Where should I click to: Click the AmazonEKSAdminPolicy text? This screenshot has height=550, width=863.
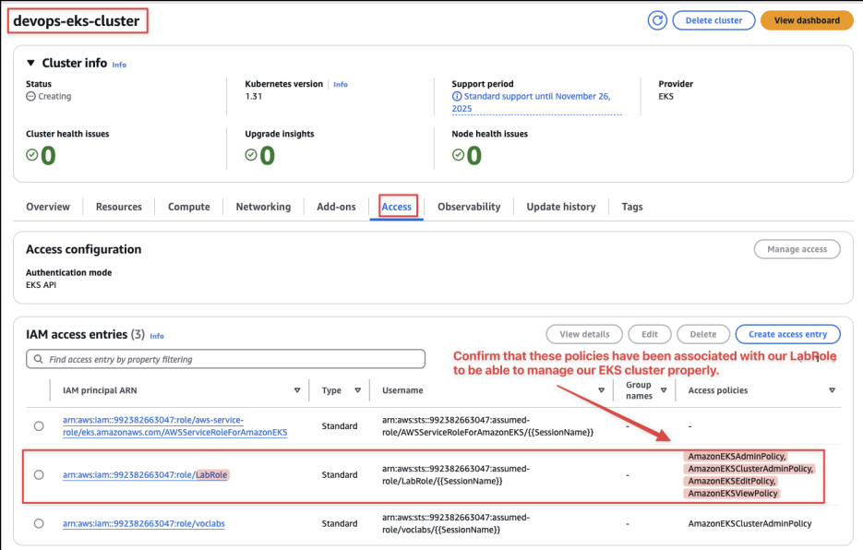coord(737,457)
